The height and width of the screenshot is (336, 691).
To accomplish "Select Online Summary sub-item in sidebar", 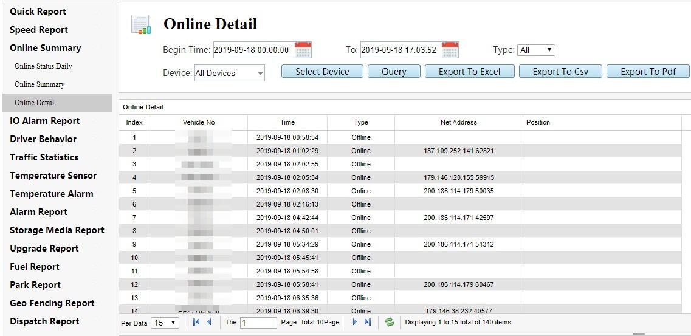I will pos(40,84).
